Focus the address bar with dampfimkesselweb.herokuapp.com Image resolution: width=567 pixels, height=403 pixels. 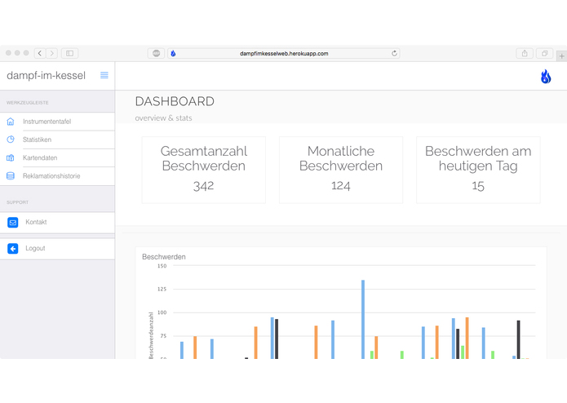tap(284, 54)
